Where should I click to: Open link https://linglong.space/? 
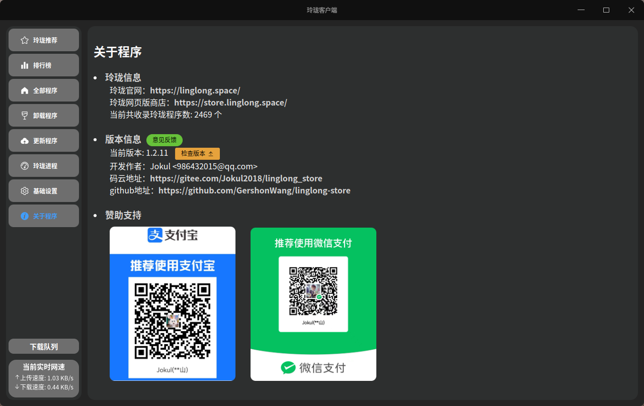coord(195,90)
